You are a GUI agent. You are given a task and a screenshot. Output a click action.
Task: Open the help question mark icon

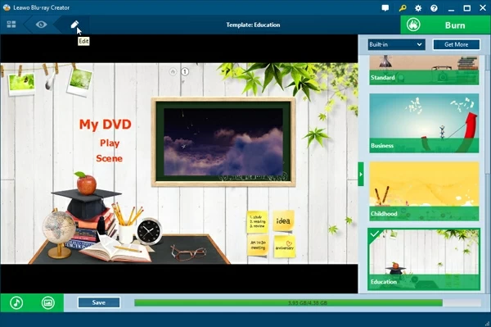click(434, 8)
